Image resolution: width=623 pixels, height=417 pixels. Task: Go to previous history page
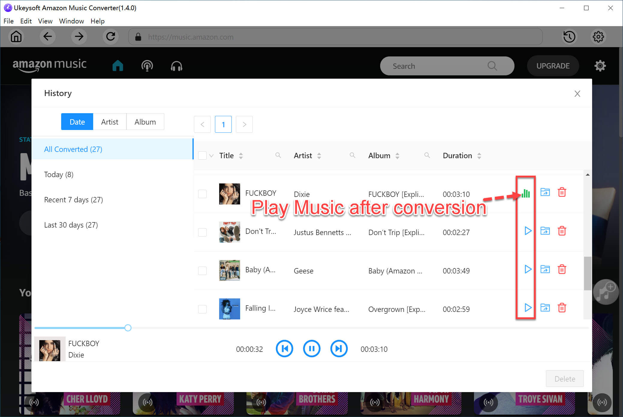202,124
